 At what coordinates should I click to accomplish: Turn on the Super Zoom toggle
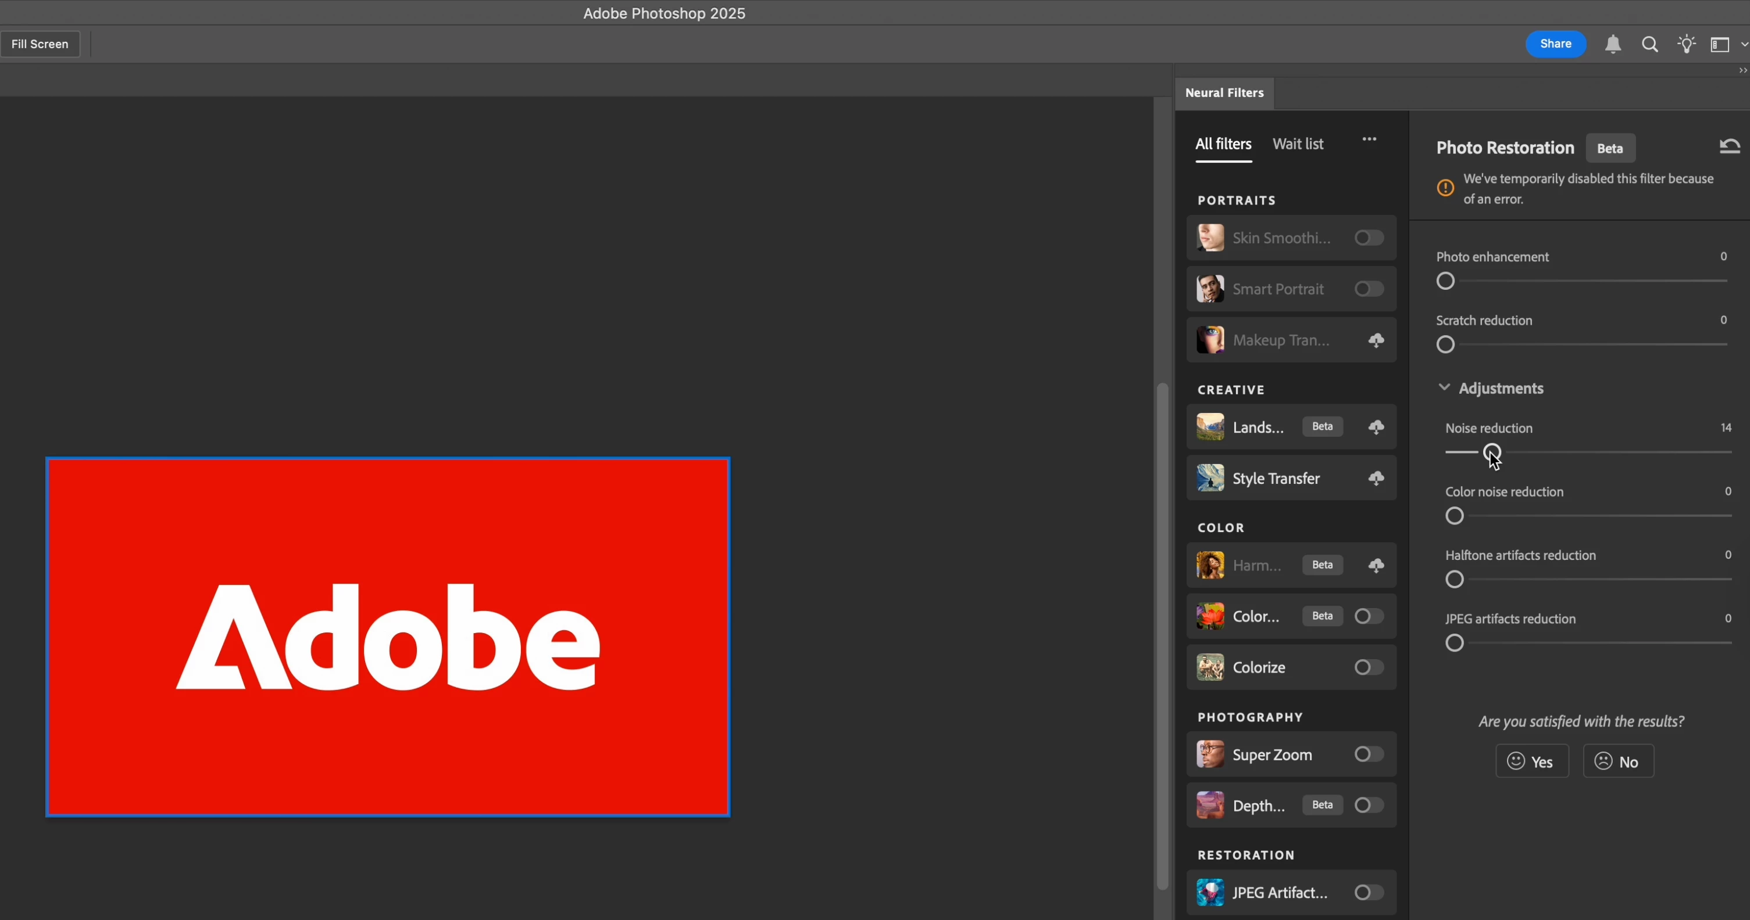click(x=1368, y=754)
